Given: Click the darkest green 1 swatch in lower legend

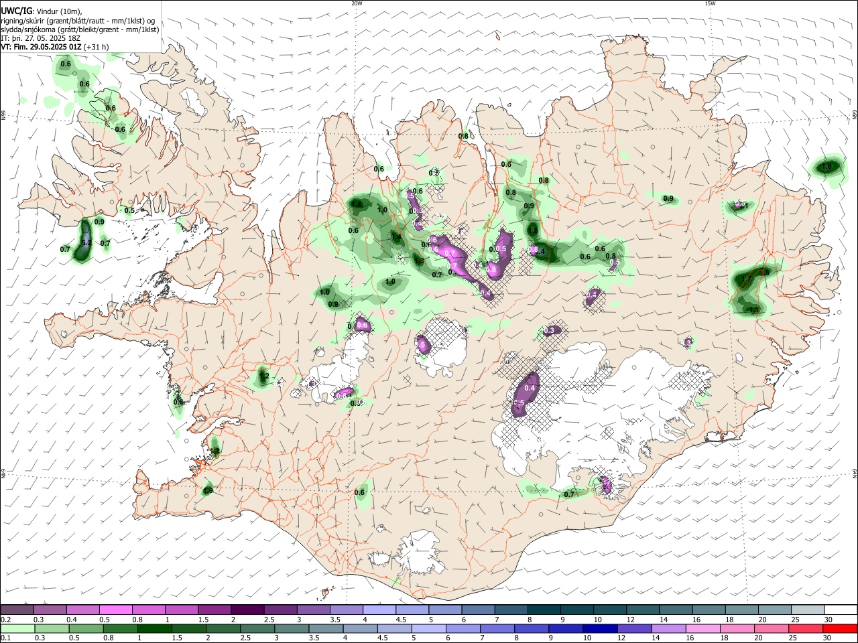Looking at the screenshot, I should (156, 628).
